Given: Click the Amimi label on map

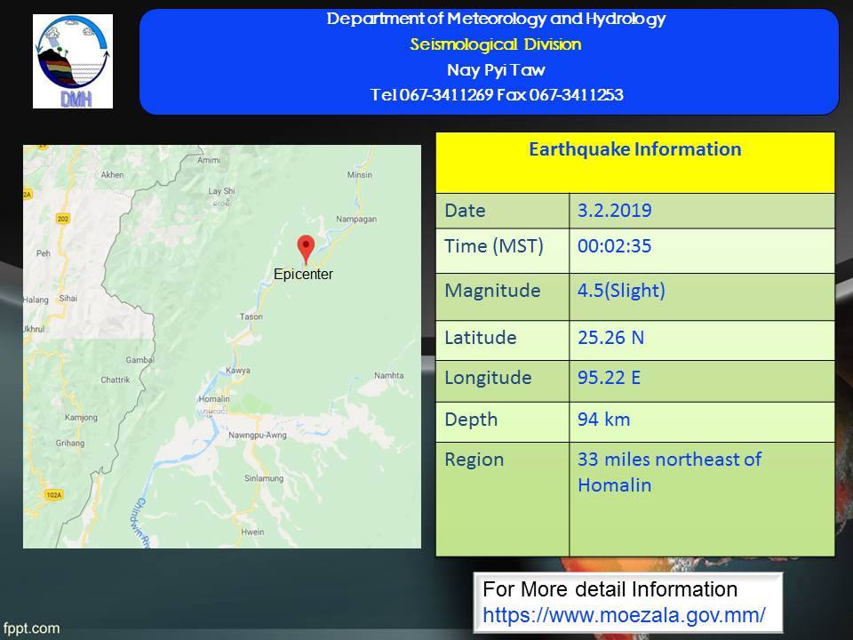Looking at the screenshot, I should click(209, 160).
